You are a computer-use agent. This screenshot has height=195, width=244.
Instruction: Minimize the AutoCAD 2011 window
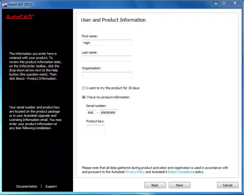[216, 3]
